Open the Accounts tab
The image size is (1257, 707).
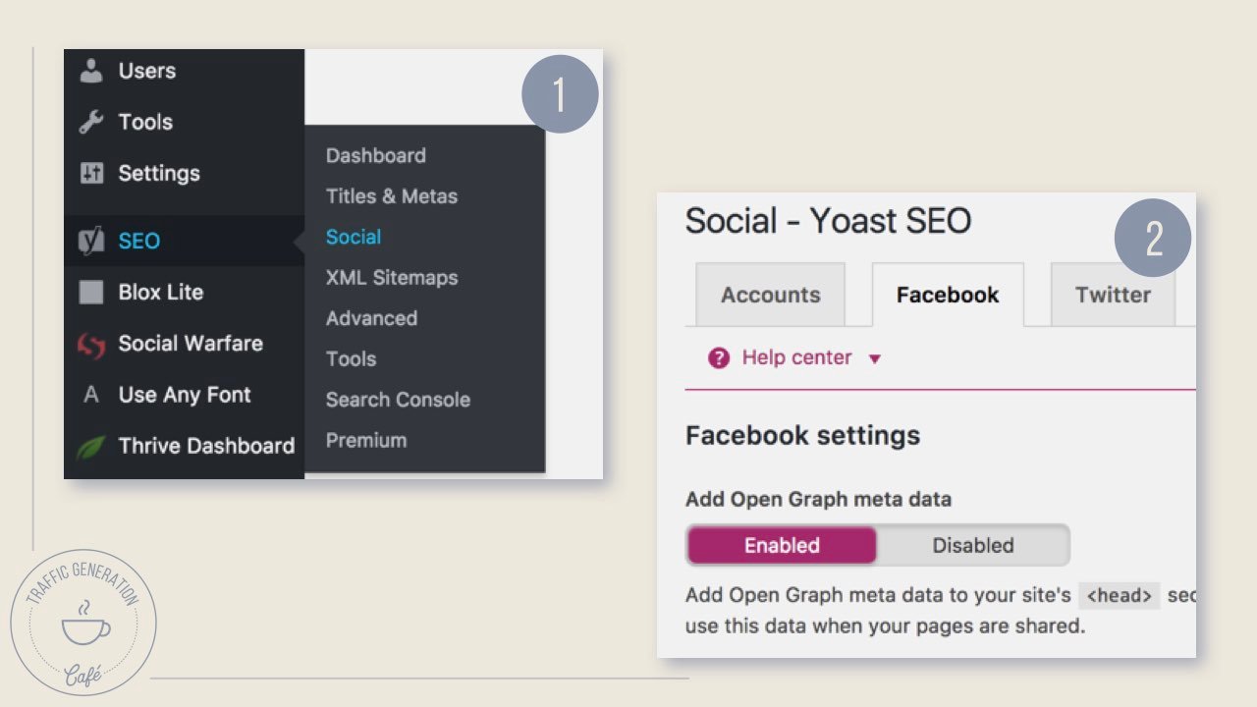click(770, 294)
